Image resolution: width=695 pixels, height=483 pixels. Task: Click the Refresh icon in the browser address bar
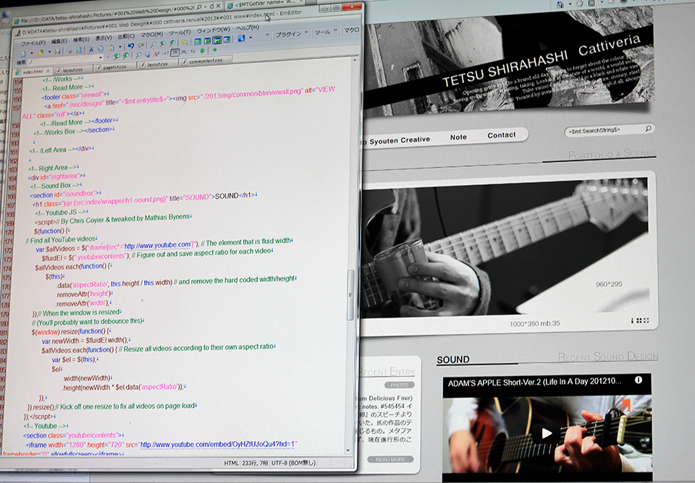point(211,7)
